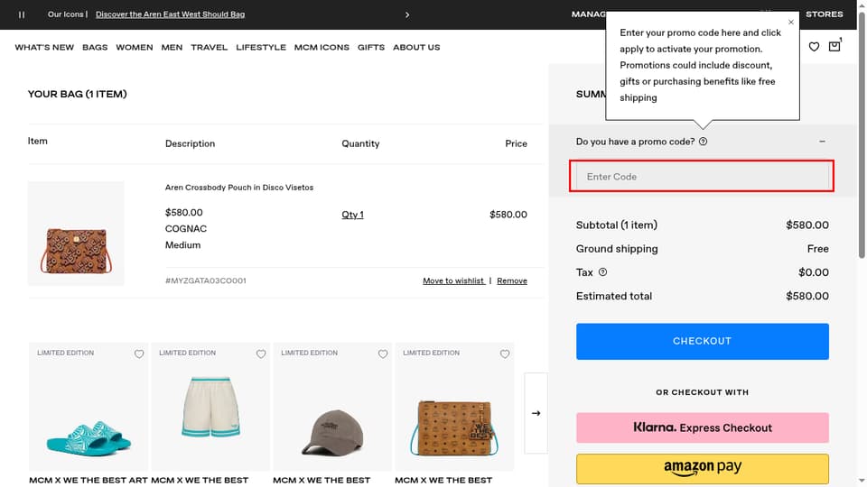
Task: Favorite the slides sandal product
Action: 139,354
